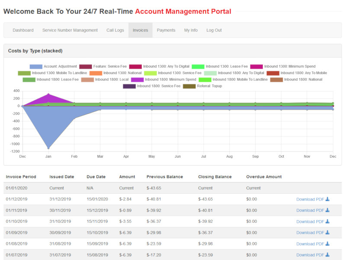346x260 pixels.
Task: Click the January data point on chart
Action: [x=48, y=148]
